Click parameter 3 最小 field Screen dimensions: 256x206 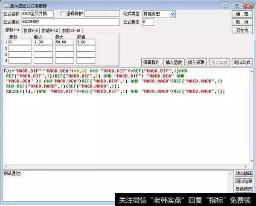pyautogui.click(x=43, y=54)
